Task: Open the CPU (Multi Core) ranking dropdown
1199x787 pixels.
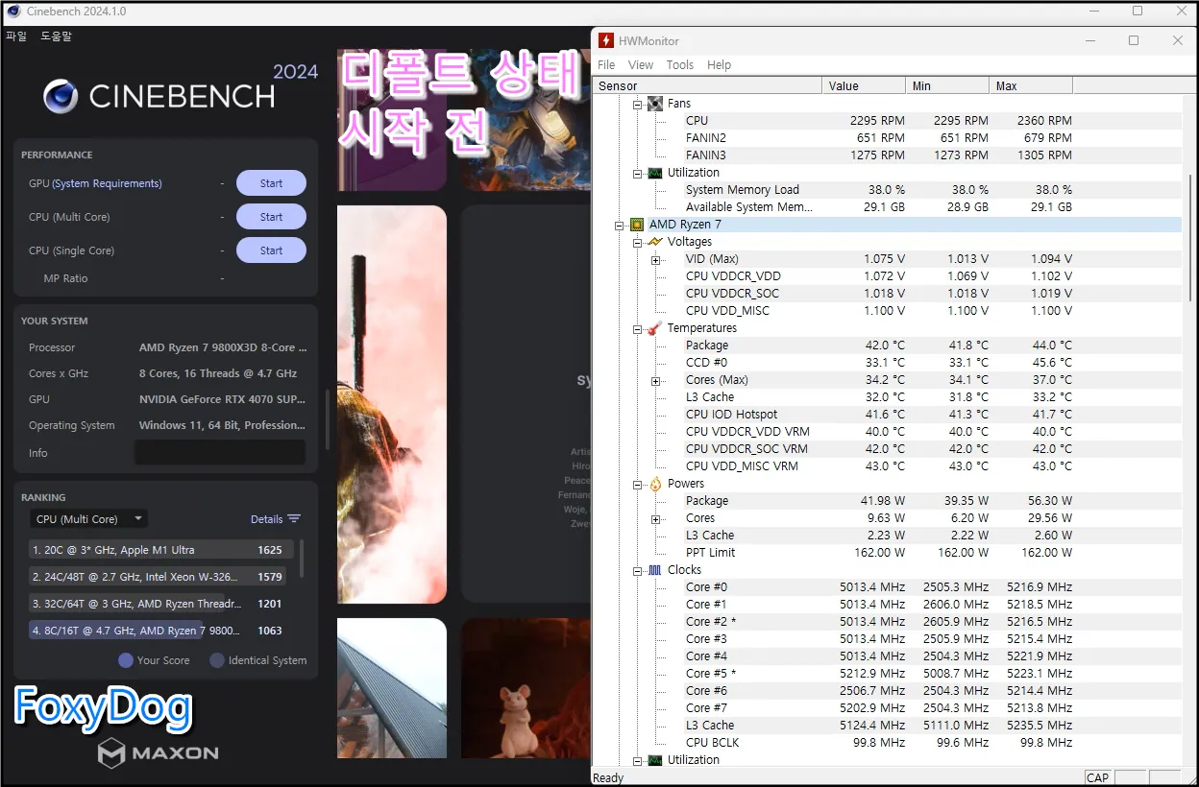Action: click(x=87, y=519)
